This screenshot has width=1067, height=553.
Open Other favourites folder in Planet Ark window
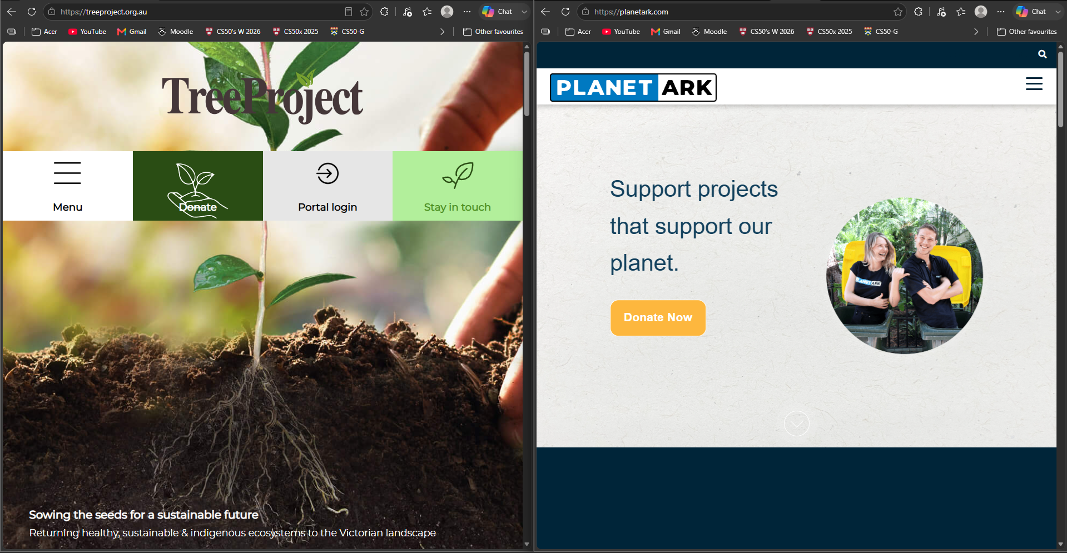tap(1027, 32)
